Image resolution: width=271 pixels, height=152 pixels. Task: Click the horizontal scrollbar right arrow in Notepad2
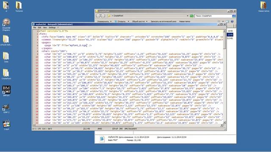coord(222,125)
